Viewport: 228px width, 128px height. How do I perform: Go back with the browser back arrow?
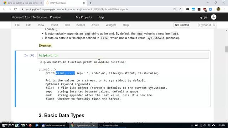[4, 9]
